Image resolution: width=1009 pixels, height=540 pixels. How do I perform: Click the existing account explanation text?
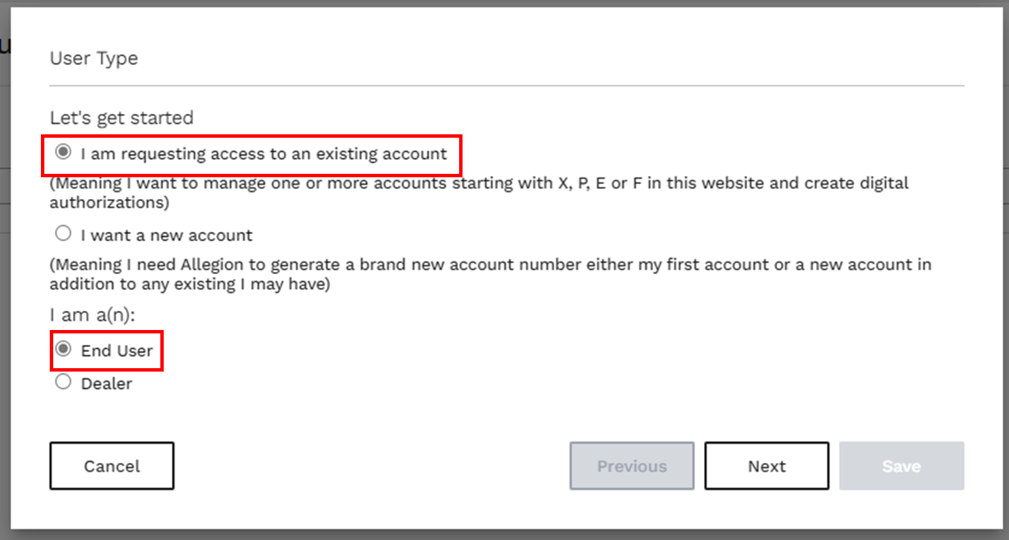click(x=478, y=193)
